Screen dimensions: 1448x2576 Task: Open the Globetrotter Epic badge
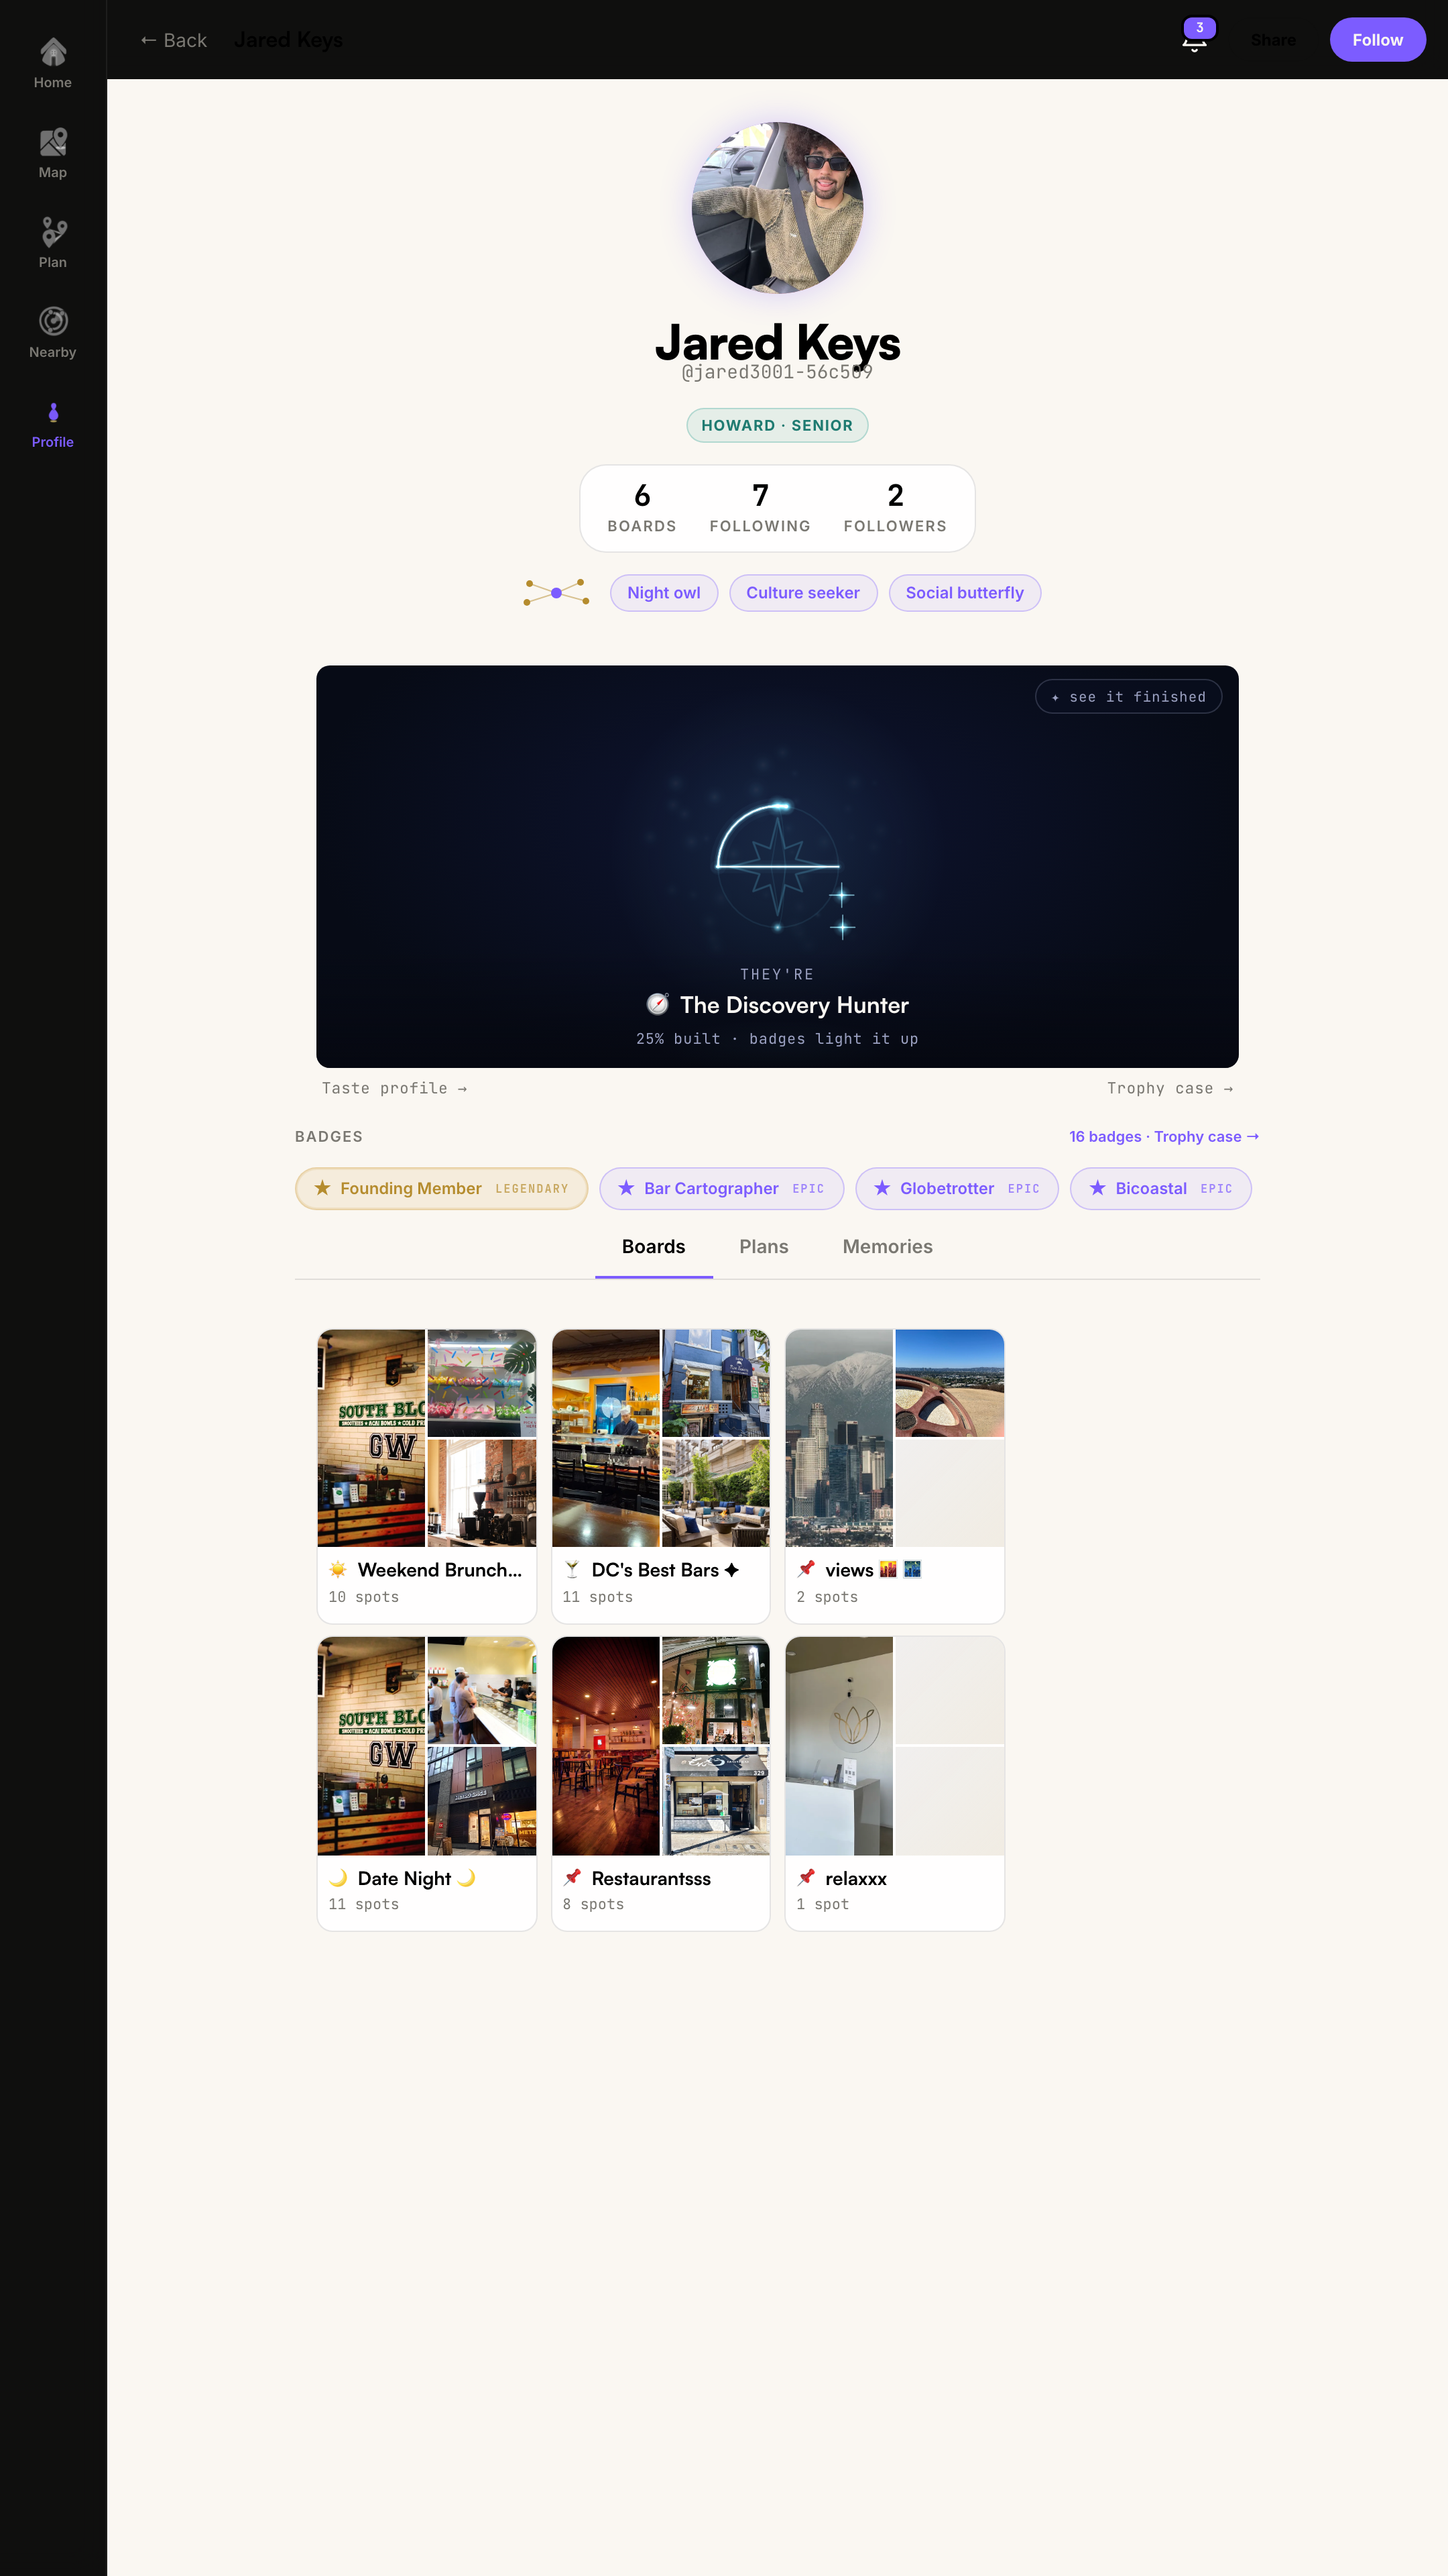[x=957, y=1188]
